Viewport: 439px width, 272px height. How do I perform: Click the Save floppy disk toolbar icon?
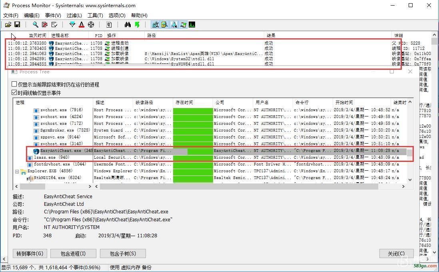[x=17, y=25]
